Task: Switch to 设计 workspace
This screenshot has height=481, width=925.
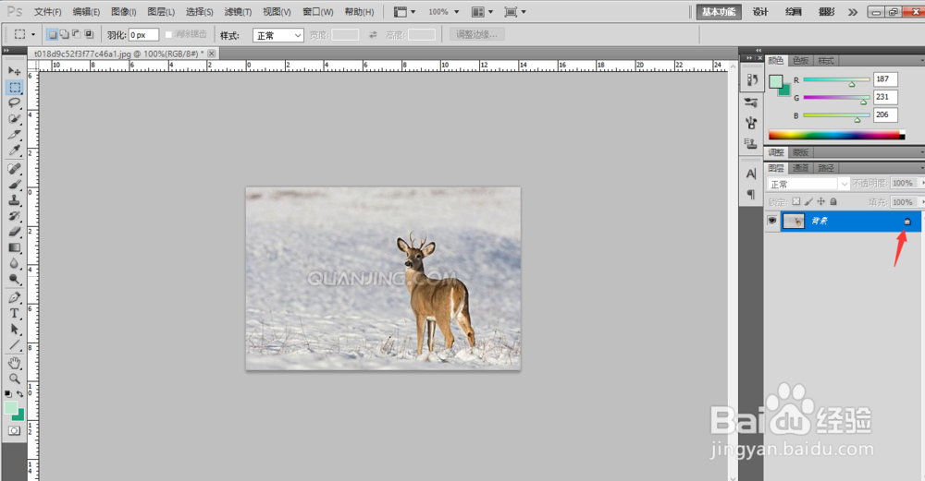Action: pos(760,12)
